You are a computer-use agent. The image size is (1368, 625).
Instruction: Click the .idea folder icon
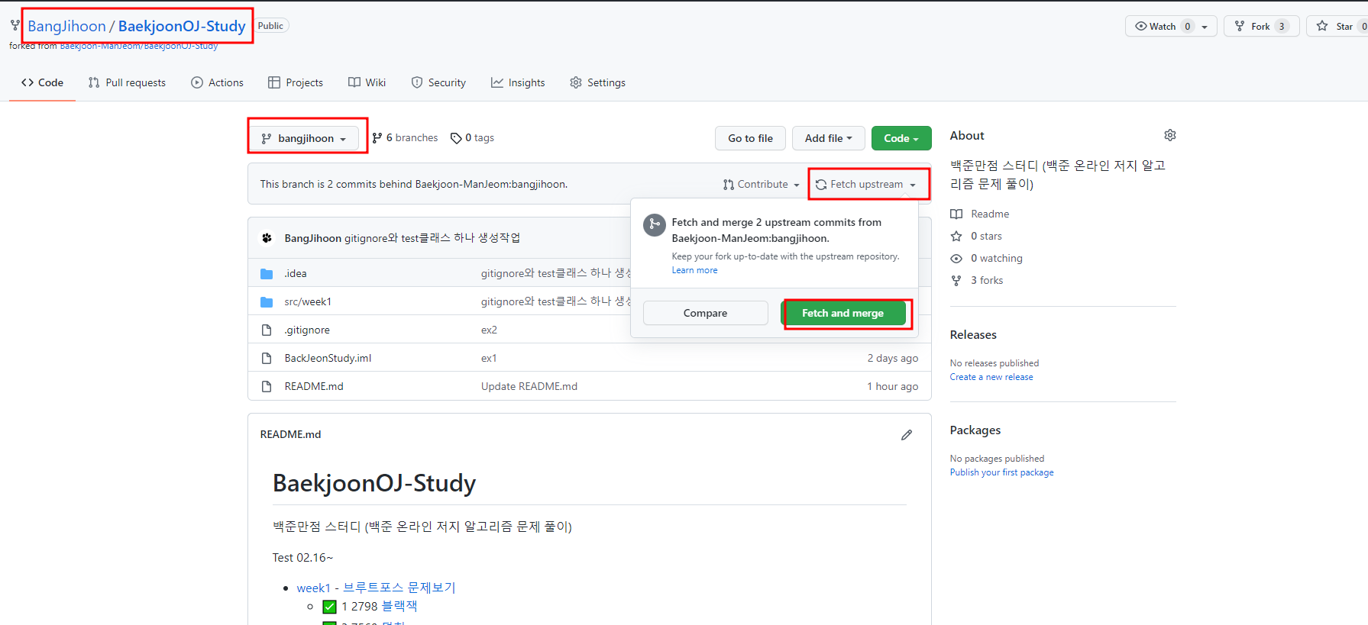coord(267,273)
